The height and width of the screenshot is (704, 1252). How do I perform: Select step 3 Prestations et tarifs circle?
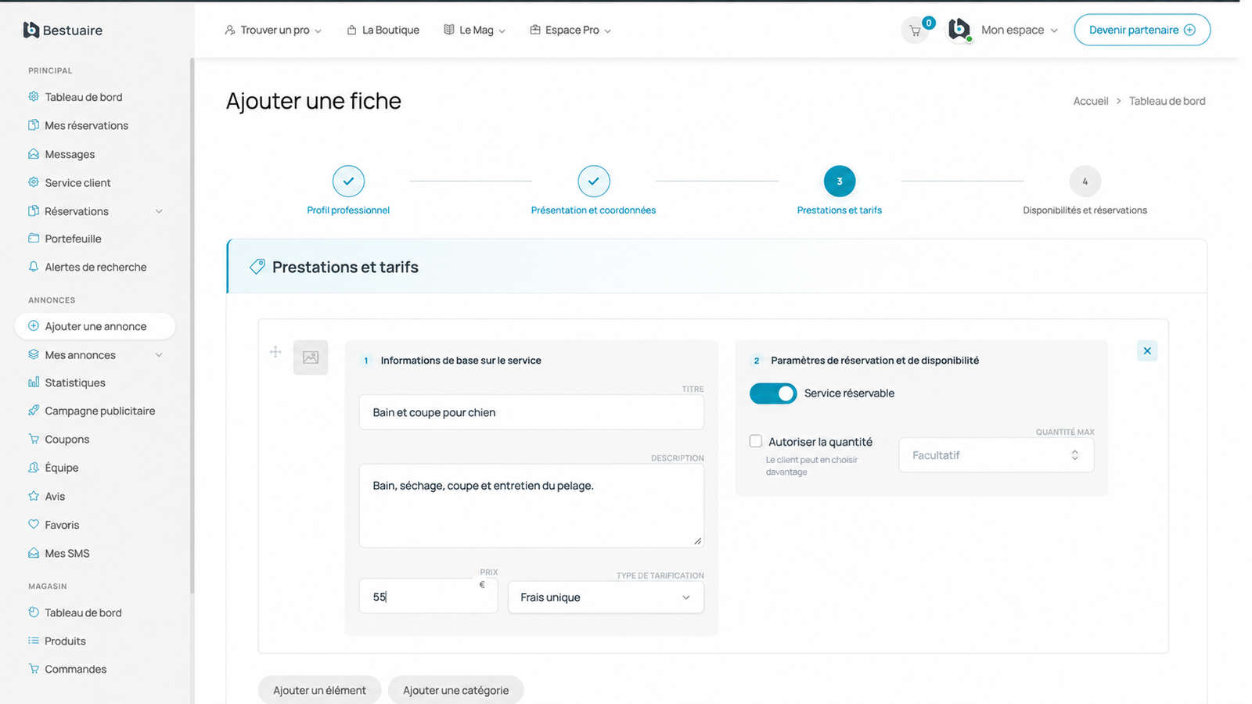[840, 181]
